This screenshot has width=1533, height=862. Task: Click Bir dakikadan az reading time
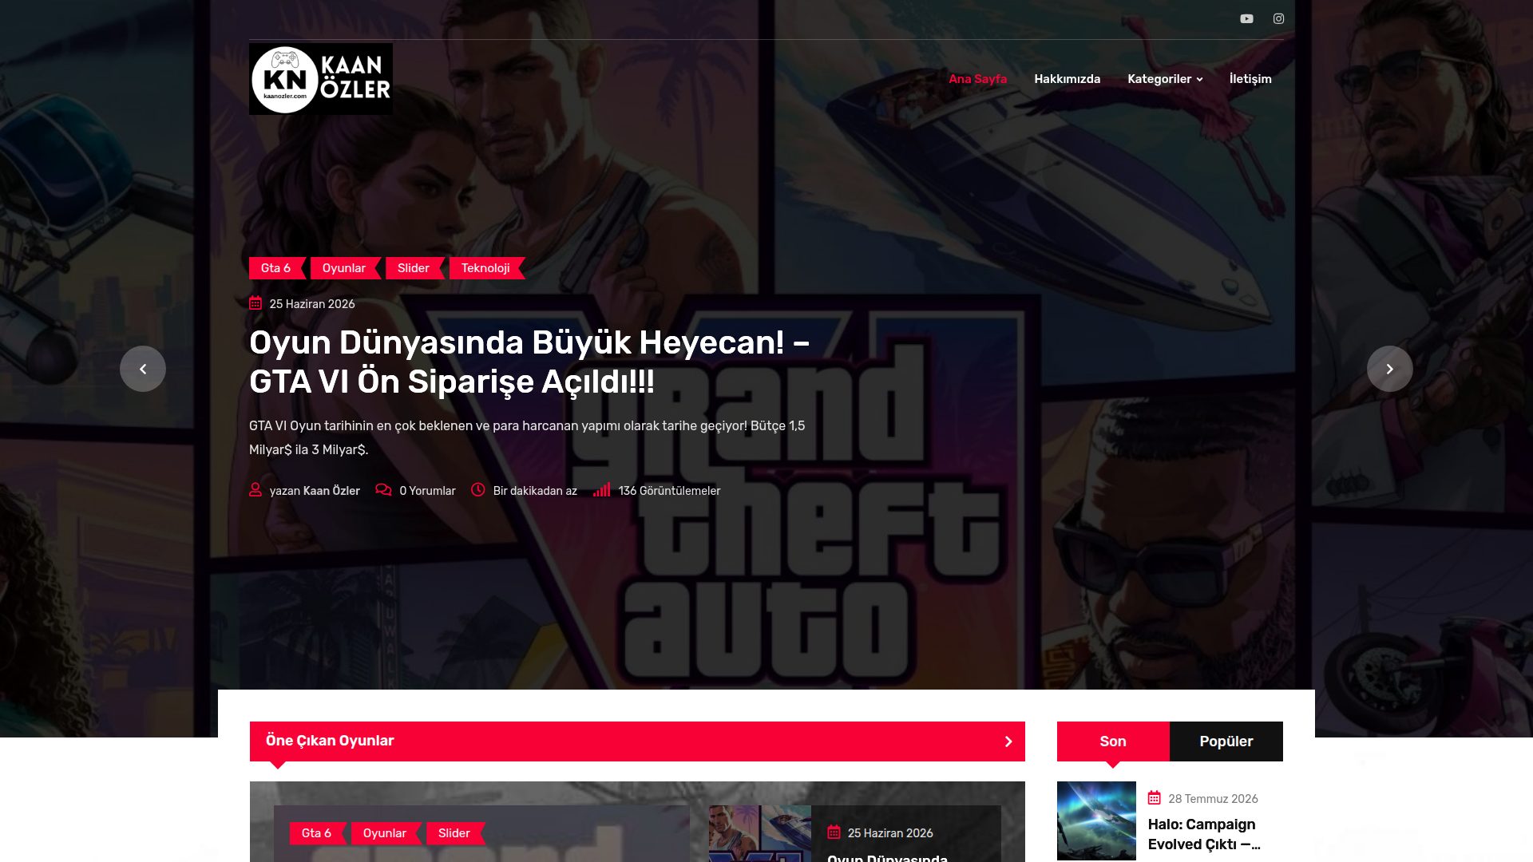coord(535,491)
